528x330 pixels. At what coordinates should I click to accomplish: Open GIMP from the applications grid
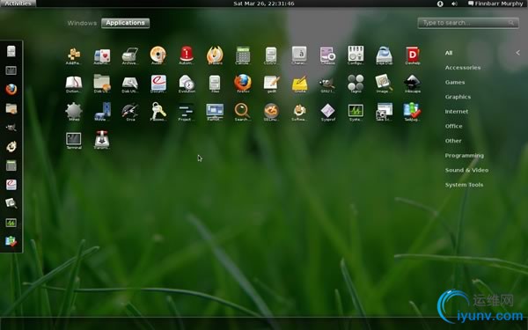tap(327, 84)
